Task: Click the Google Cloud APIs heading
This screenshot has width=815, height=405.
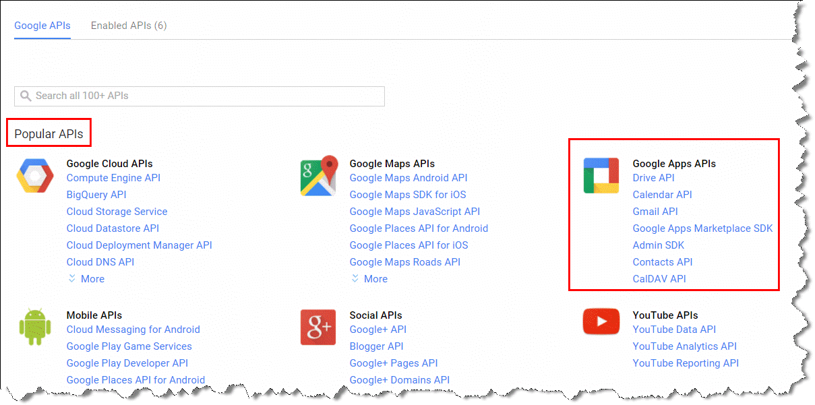Action: pos(110,164)
